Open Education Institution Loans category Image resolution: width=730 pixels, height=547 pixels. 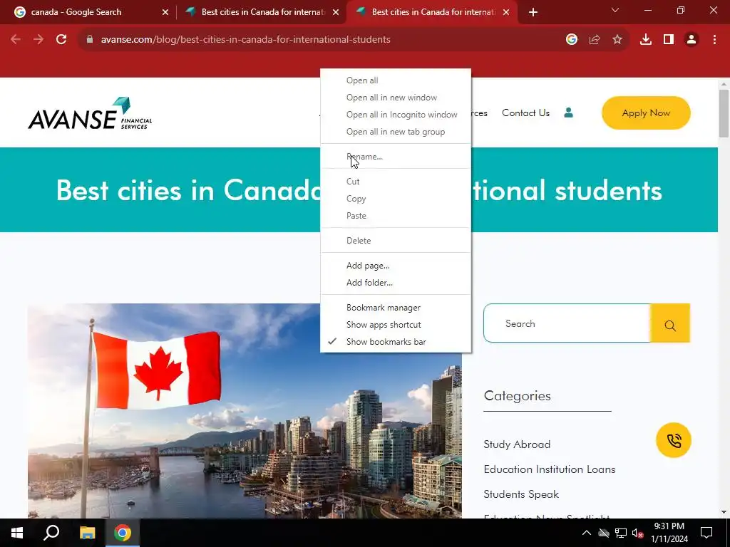(x=550, y=469)
